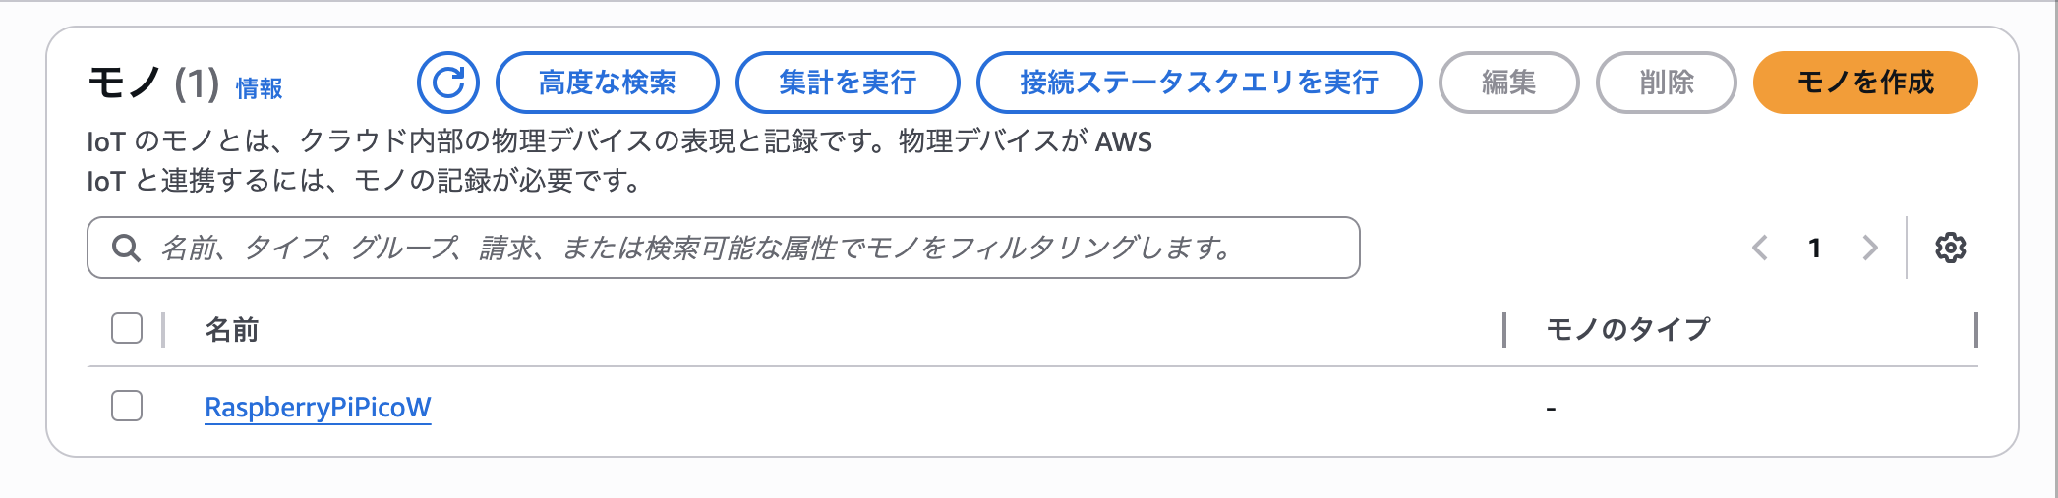Click the 集計を実行 button

pyautogui.click(x=848, y=83)
